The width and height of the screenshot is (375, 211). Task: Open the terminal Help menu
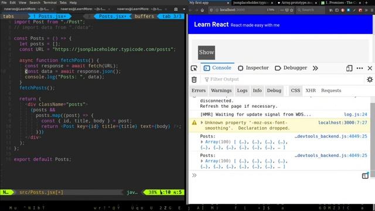point(73,2)
